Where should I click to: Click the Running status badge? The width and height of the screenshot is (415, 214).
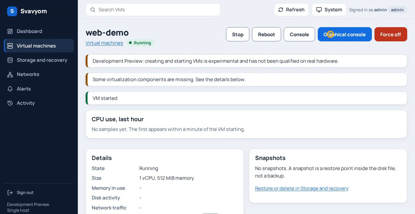(x=140, y=43)
